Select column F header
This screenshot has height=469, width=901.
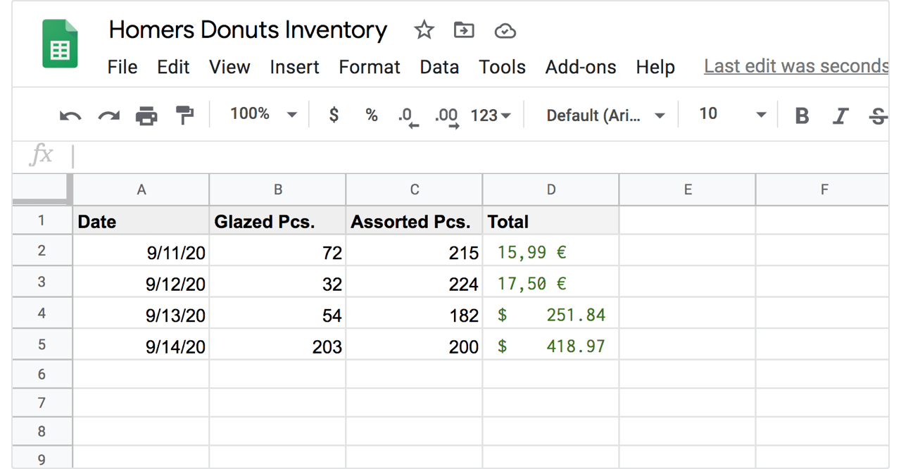point(822,189)
